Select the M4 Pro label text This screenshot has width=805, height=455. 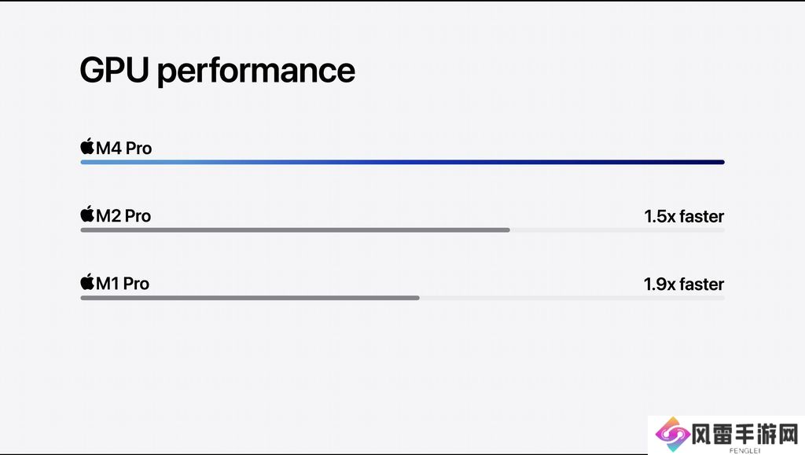124,148
